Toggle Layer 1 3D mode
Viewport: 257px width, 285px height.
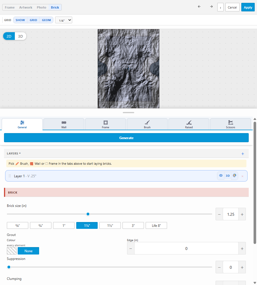(228, 176)
